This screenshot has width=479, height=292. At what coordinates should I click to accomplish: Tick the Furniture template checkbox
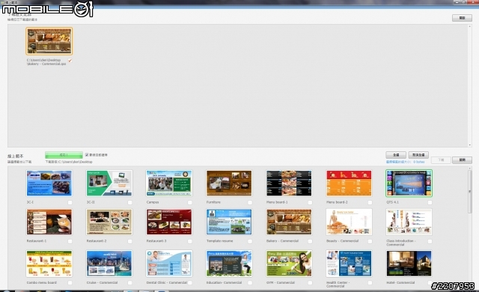(x=250, y=202)
